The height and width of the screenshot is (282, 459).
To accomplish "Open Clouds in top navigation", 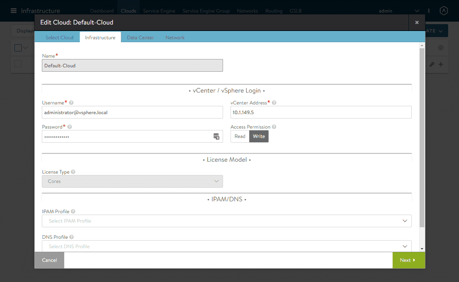I will coord(128,11).
